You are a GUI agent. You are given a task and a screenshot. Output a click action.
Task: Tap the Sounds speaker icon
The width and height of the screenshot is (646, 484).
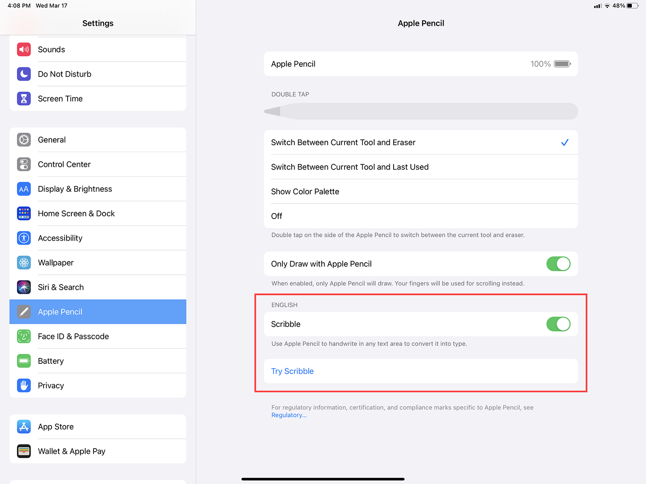pyautogui.click(x=24, y=50)
